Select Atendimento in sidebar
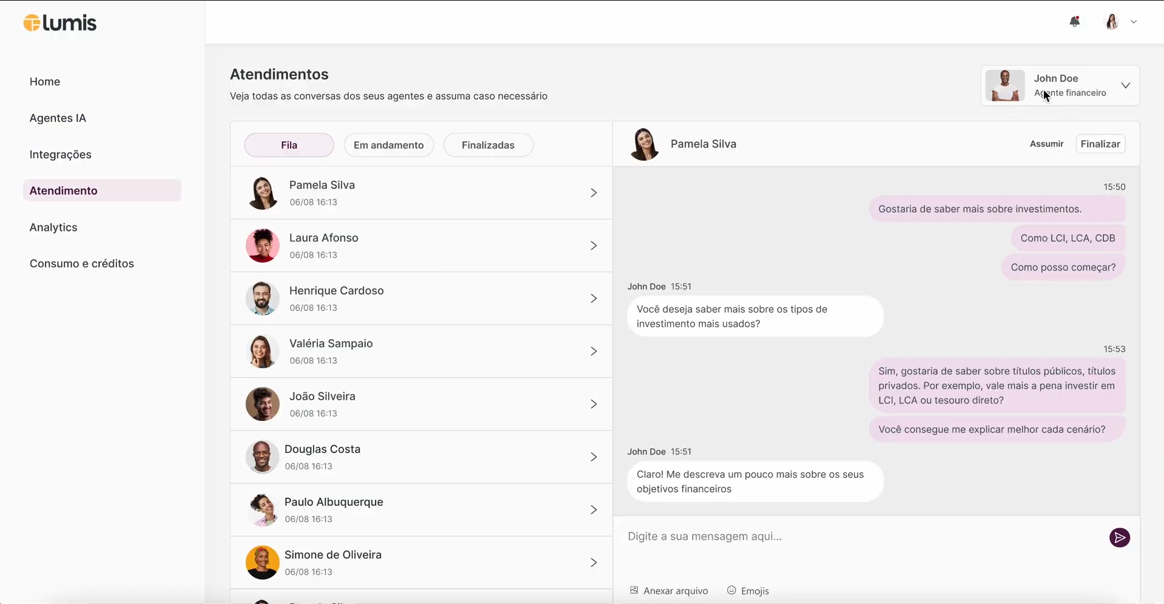The width and height of the screenshot is (1164, 604). pos(102,190)
